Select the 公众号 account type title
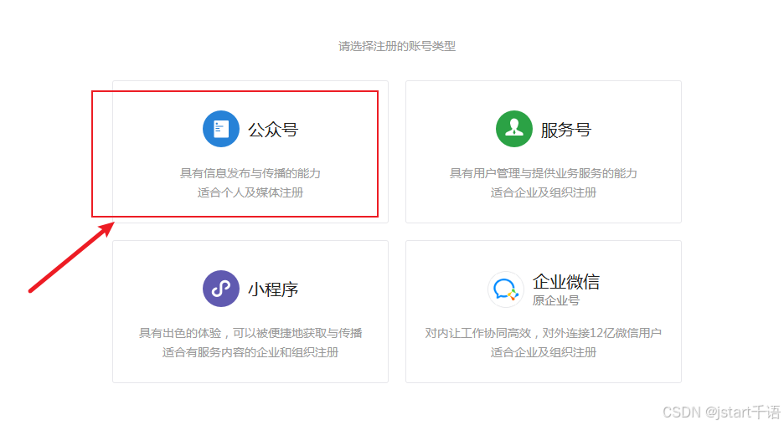This screenshot has width=784, height=425. (273, 130)
